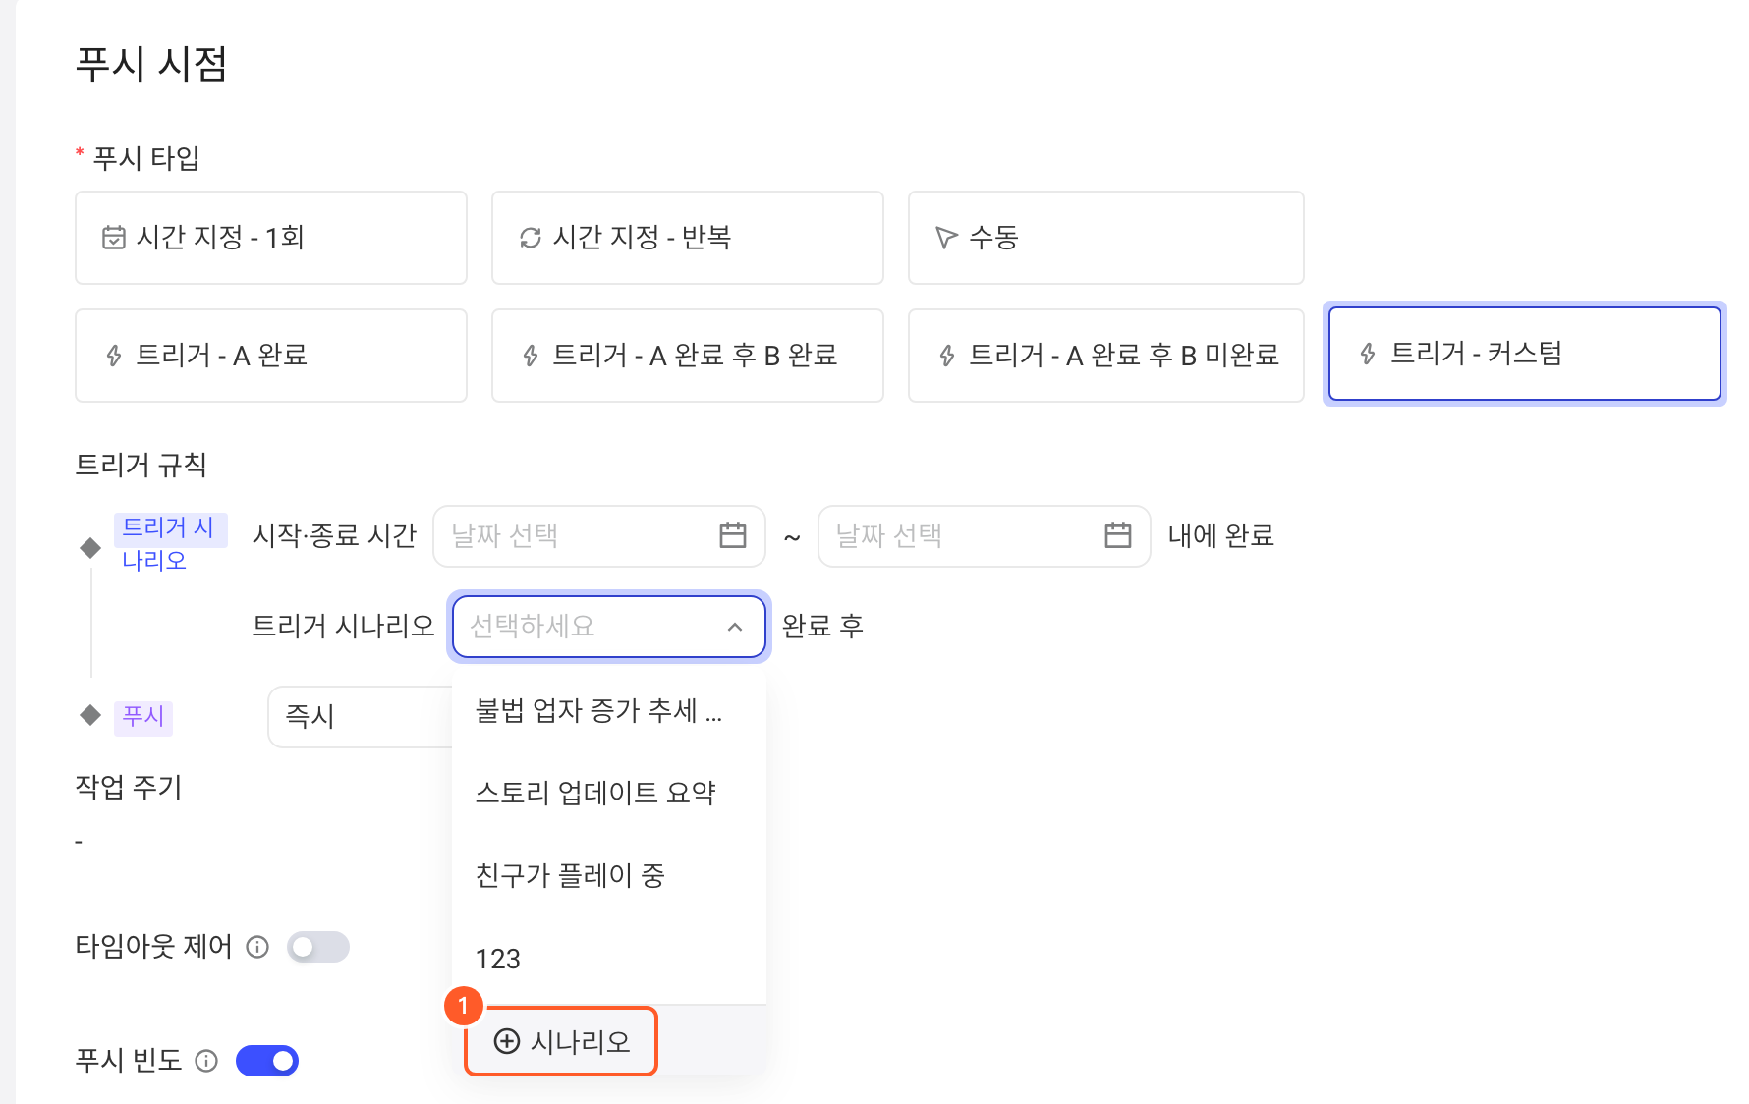Select 트리거 - A 완료 후 B 미완료 card
The image size is (1749, 1104).
pos(1106,356)
